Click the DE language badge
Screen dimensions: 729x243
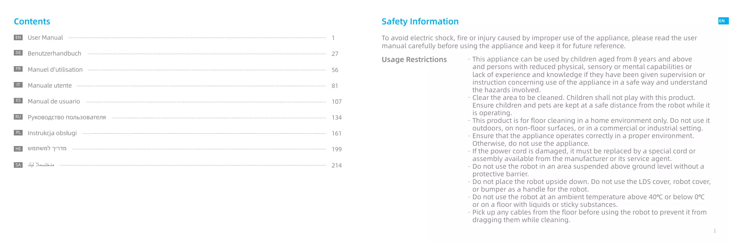point(18,53)
